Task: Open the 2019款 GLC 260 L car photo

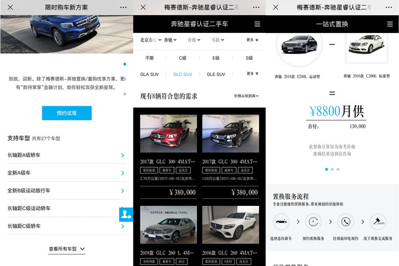Action: [168, 225]
